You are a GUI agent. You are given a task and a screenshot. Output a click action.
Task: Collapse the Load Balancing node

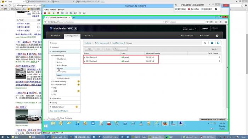(x=52, y=56)
